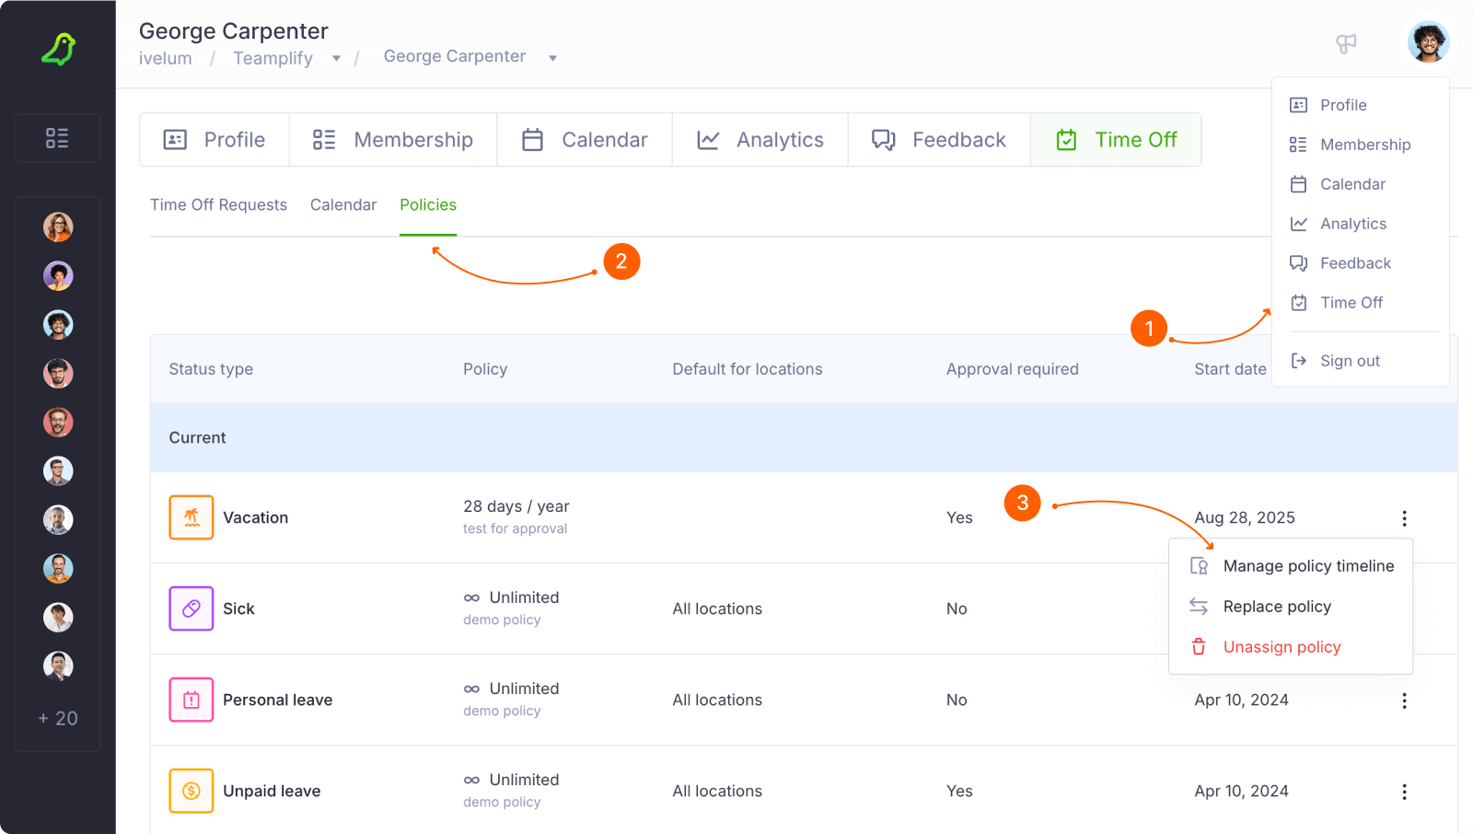
Task: Switch to the Membership tab
Action: pos(393,140)
